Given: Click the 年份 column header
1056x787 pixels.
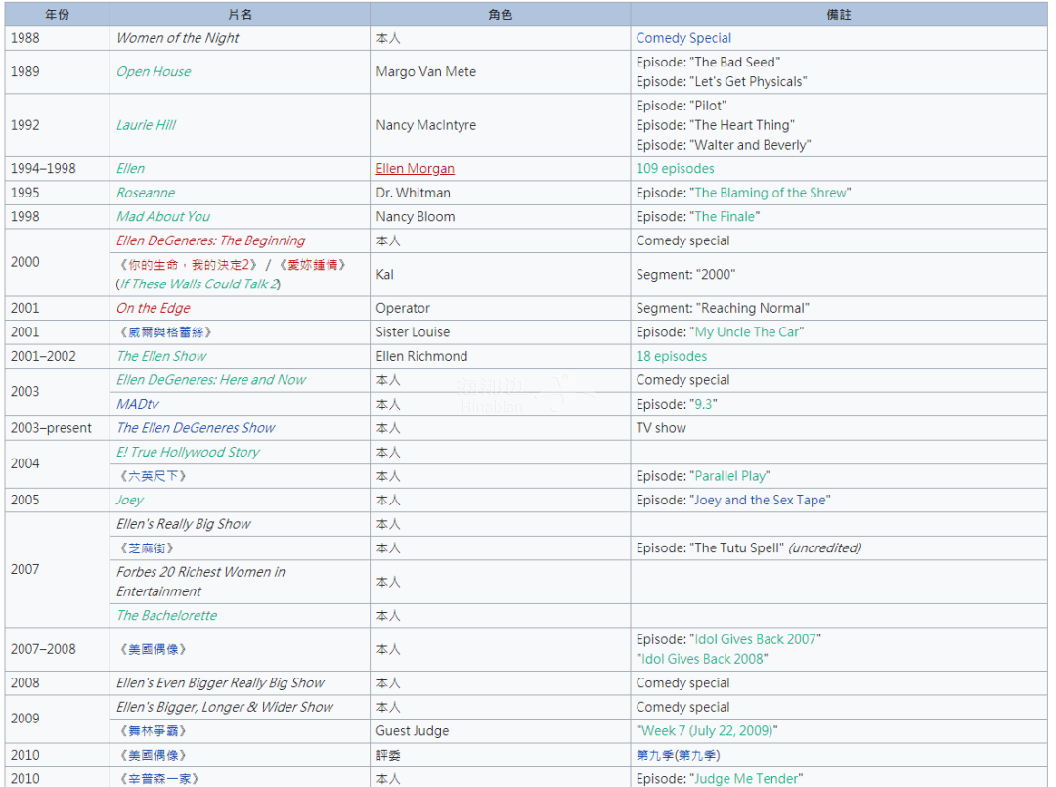Looking at the screenshot, I should point(58,15).
